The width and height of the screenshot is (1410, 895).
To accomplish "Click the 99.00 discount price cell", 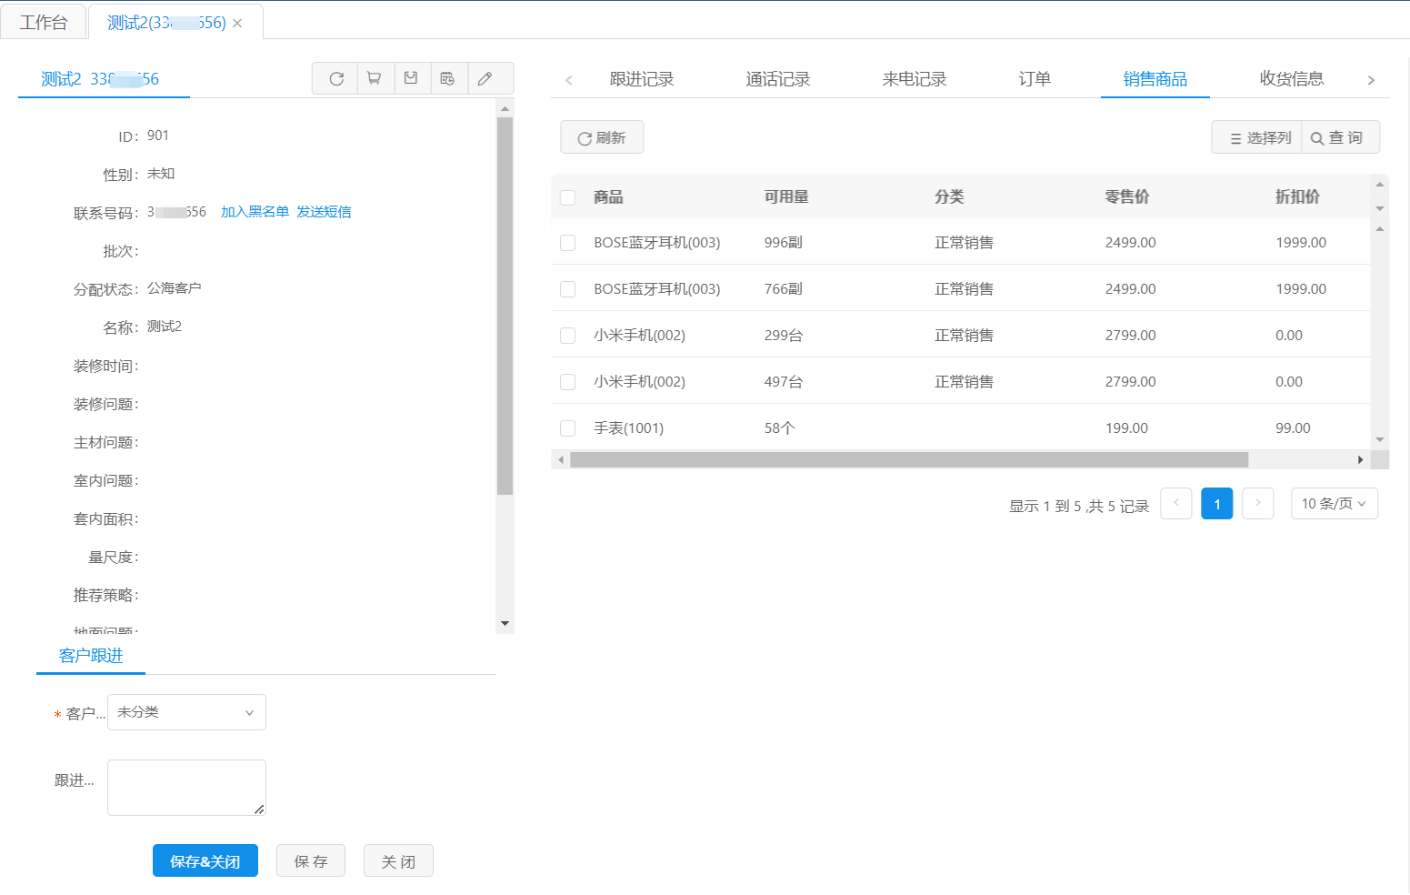I will tap(1293, 428).
